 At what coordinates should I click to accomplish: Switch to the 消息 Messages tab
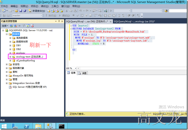(83, 73)
